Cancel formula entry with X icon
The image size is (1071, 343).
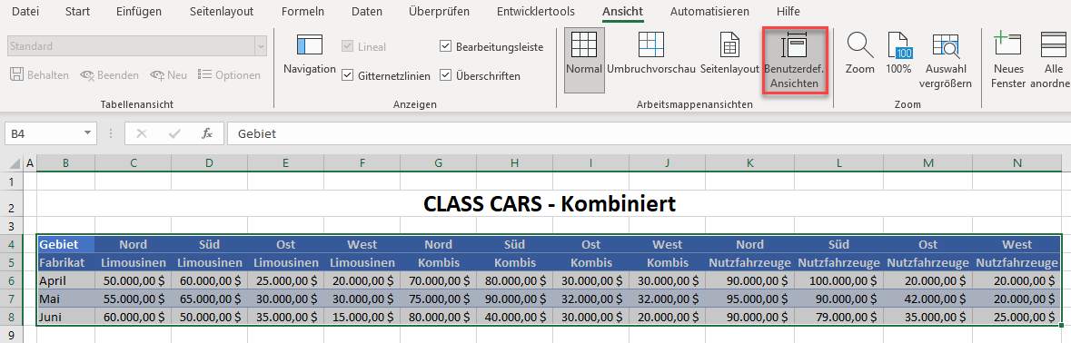[x=142, y=133]
